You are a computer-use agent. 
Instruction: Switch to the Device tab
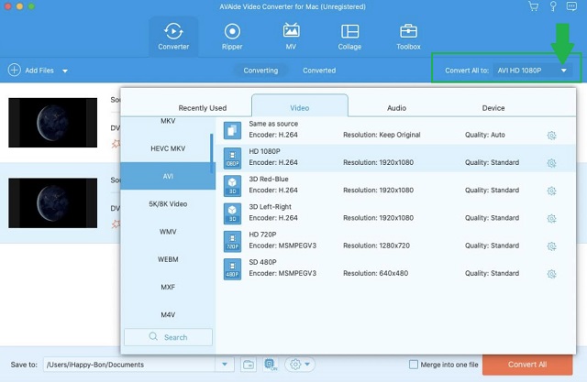pos(493,108)
